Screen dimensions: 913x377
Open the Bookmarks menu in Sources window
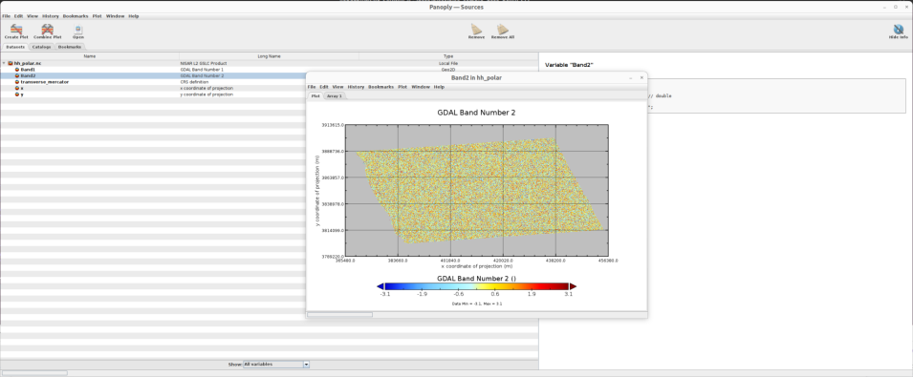tap(76, 16)
